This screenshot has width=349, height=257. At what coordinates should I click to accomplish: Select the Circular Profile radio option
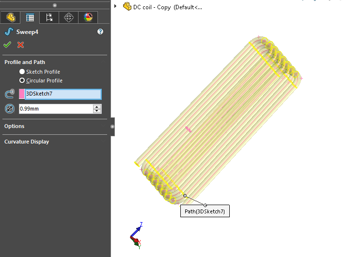[x=22, y=80]
